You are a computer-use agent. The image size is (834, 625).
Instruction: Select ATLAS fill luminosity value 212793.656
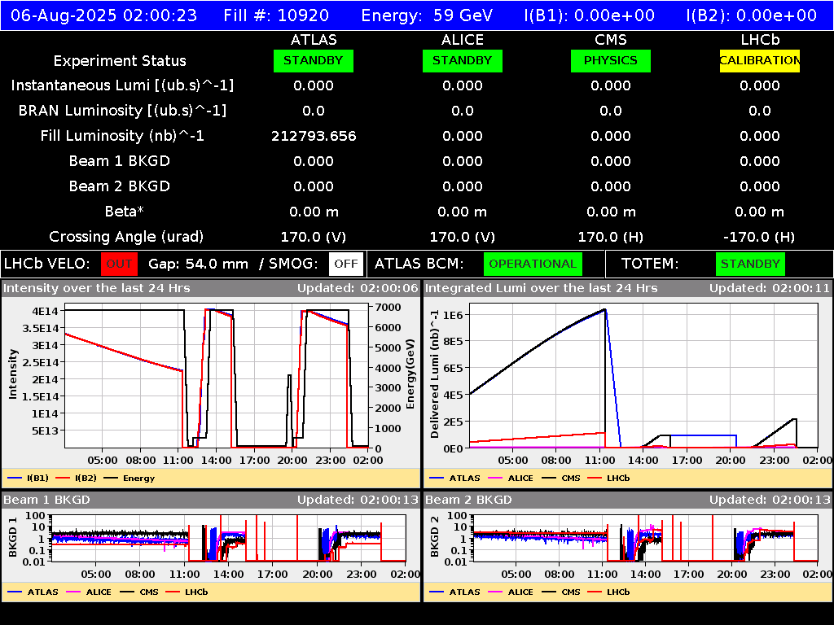[x=314, y=136]
